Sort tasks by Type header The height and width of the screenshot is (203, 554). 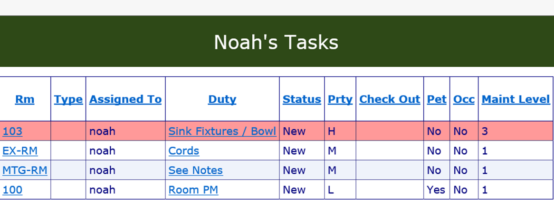pos(68,99)
